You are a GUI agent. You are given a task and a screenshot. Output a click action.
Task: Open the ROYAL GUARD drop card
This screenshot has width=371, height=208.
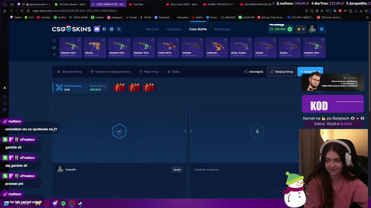click(x=241, y=48)
